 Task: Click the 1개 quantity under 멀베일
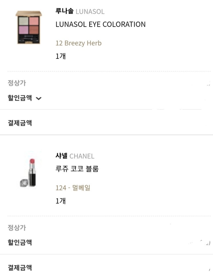60,201
